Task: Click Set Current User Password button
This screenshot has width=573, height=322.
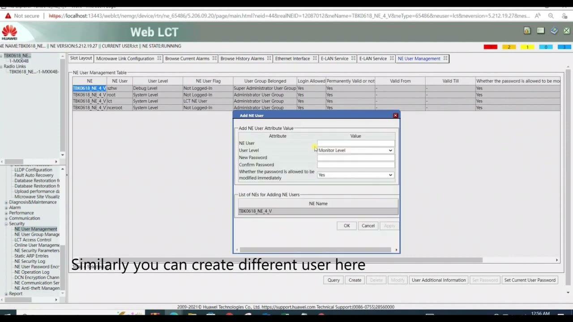Action: point(530,280)
